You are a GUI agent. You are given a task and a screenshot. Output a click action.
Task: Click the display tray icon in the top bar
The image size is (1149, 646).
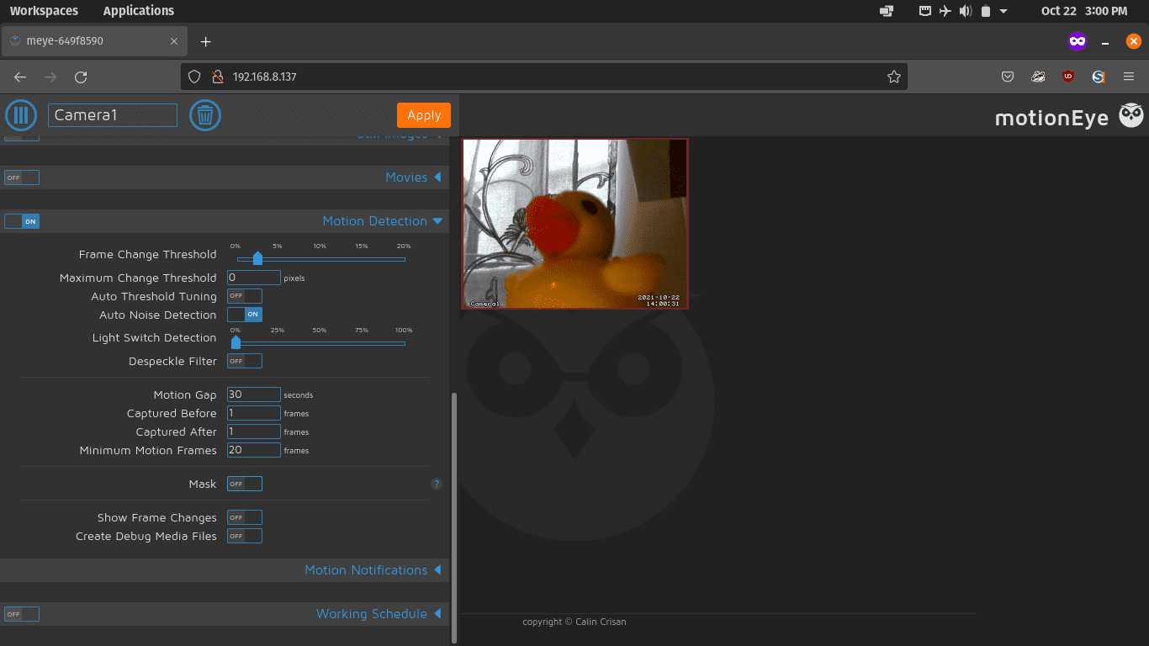(887, 11)
